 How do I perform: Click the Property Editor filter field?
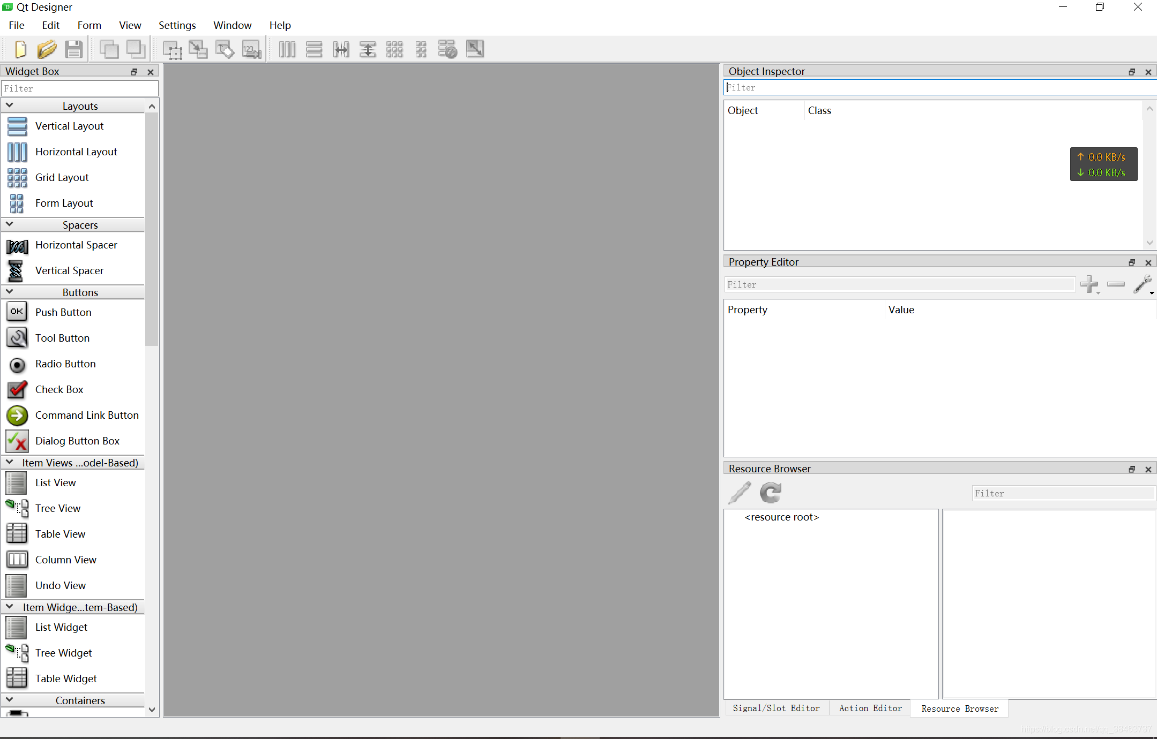[899, 284]
